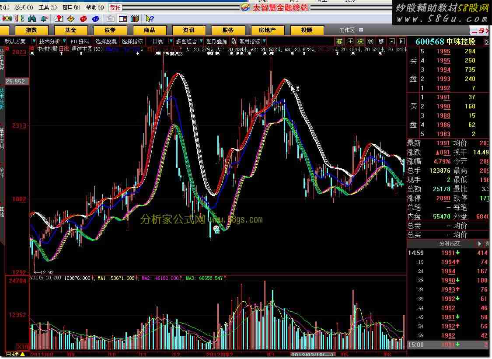
Task: Toggle the 权 adjustment button
Action: [360, 42]
